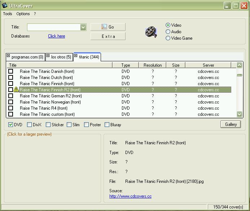Viewport: 250px width, 211px height.
Task: Close the UltraCover window
Action: pyautogui.click(x=244, y=6)
